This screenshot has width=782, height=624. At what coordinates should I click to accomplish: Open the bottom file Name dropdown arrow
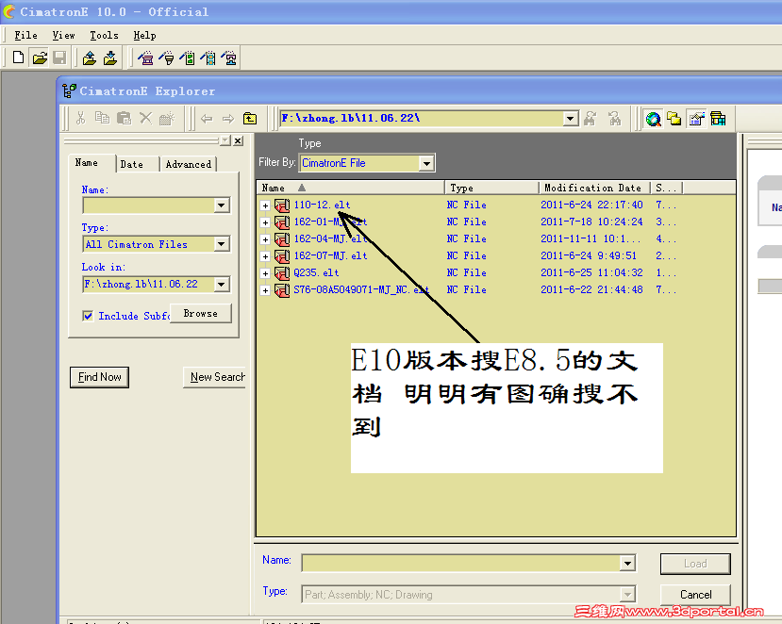pos(627,563)
